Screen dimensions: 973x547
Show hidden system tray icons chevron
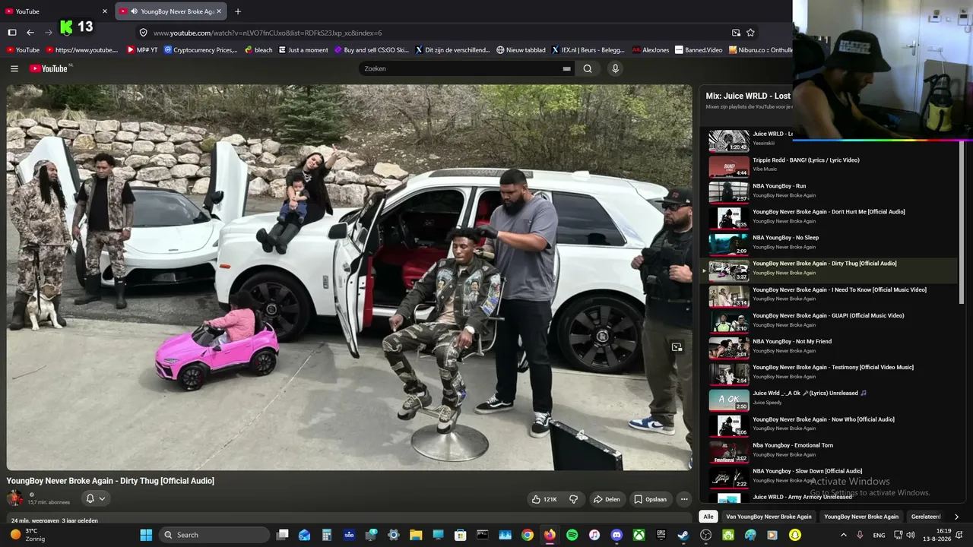[x=843, y=535]
